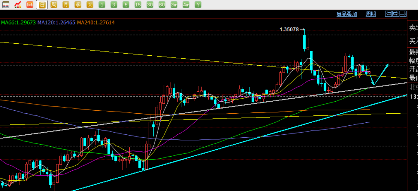Click the MA120:1.26465 indicator label

[x=56, y=23]
